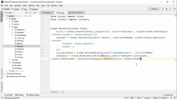Click the 12:137 cursor position indicator
177x99 pixels.
(x=126, y=98)
